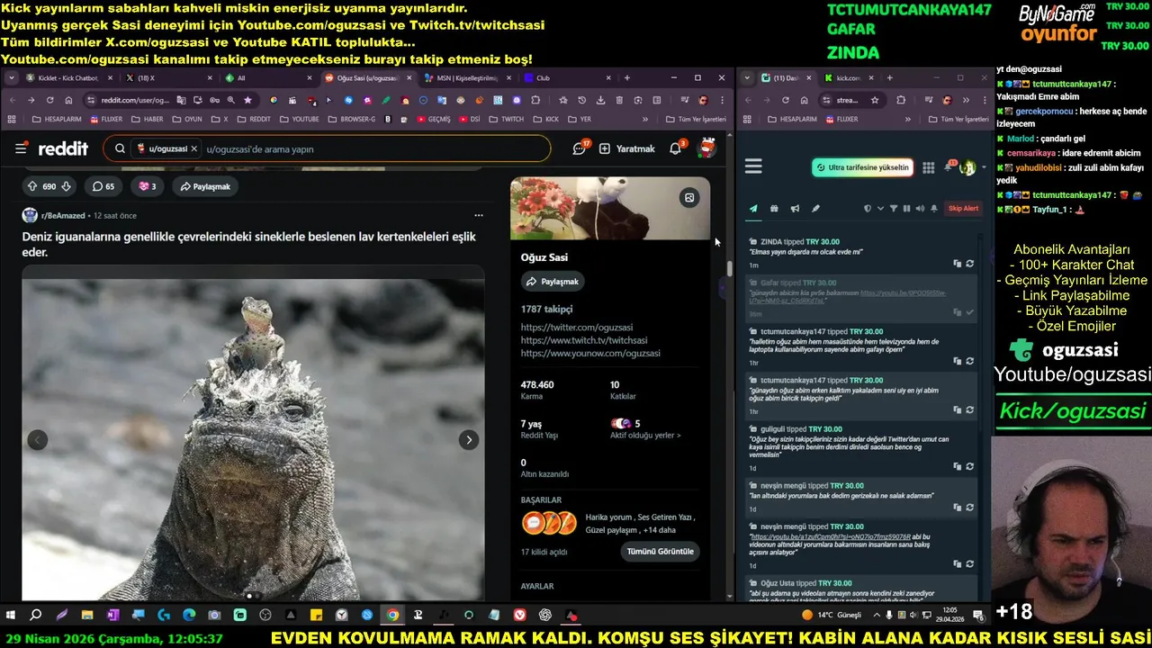The image size is (1152, 648).
Task: Click the awards button showing 3
Action: tap(147, 186)
